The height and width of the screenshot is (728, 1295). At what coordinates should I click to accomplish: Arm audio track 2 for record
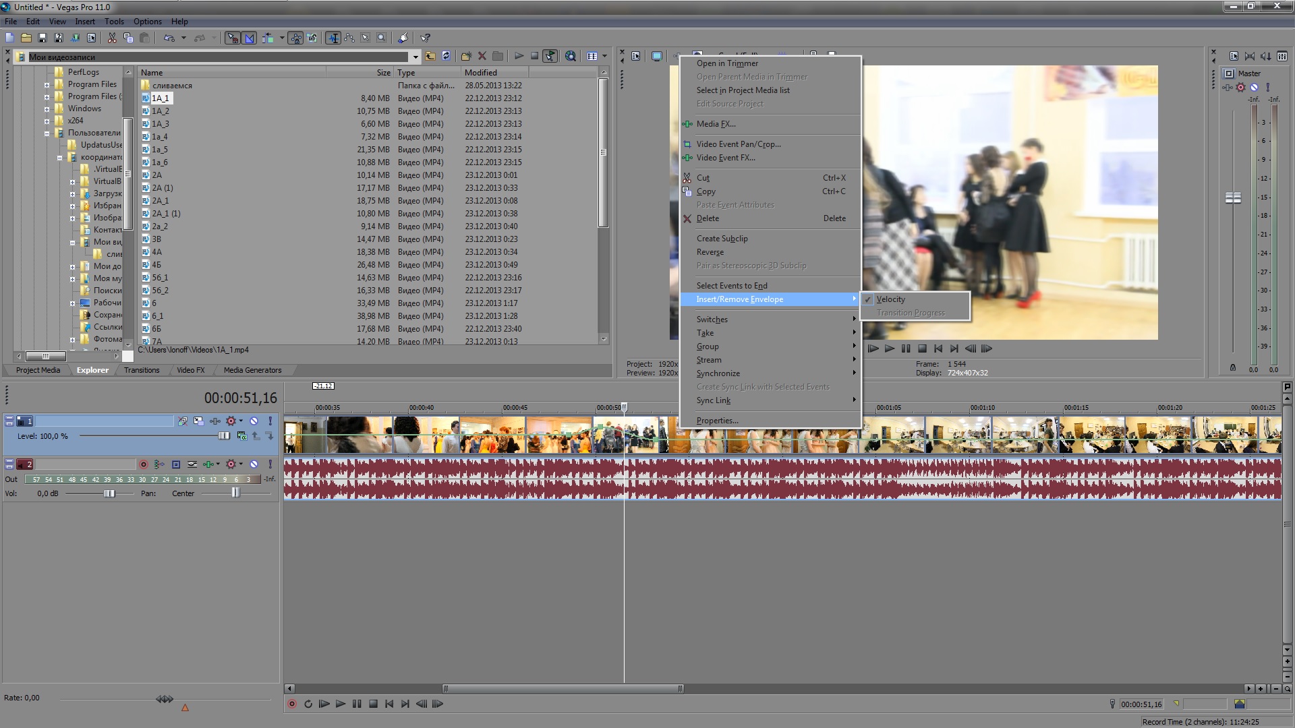tap(143, 464)
